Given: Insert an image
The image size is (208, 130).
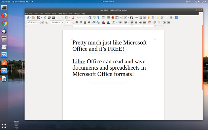Looking at the screenshot, I should [x=109, y=17].
